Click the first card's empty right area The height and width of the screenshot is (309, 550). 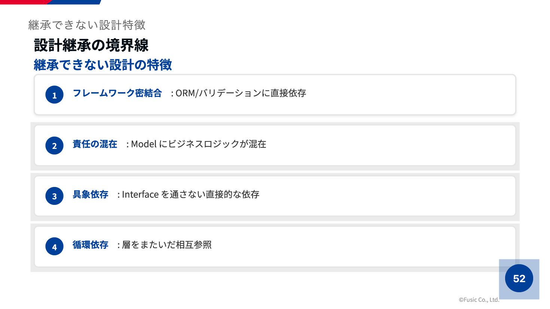[x=412, y=94]
